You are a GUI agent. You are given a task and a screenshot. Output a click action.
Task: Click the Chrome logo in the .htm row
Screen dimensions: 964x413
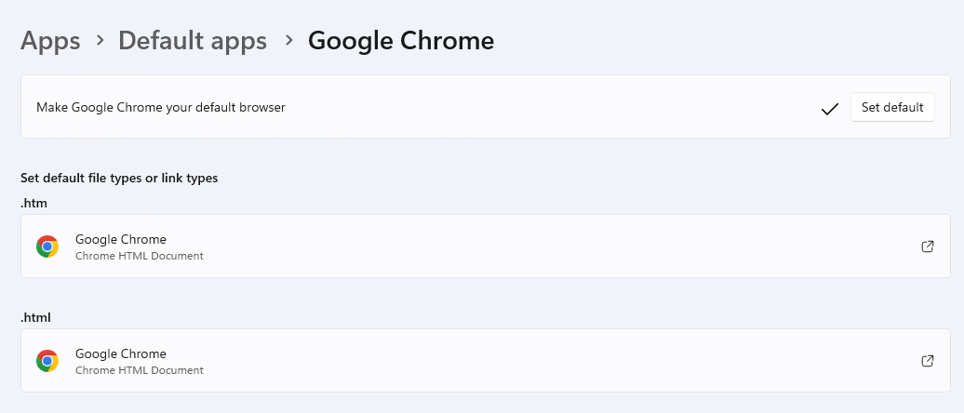pyautogui.click(x=47, y=246)
